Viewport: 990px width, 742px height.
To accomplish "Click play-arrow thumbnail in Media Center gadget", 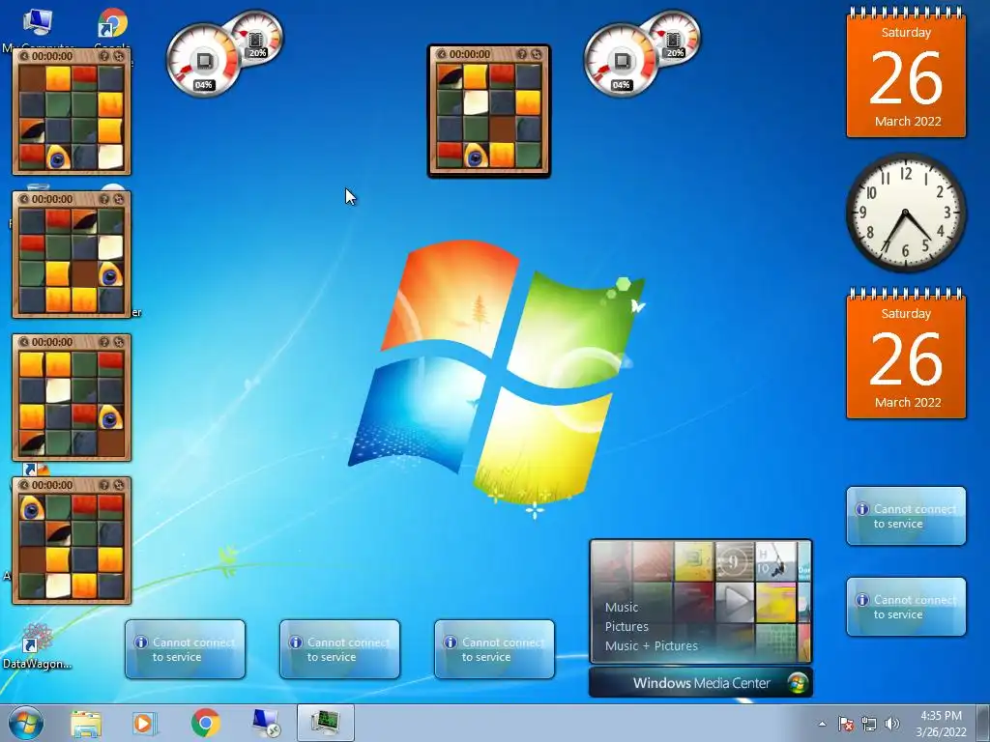I will [x=735, y=601].
